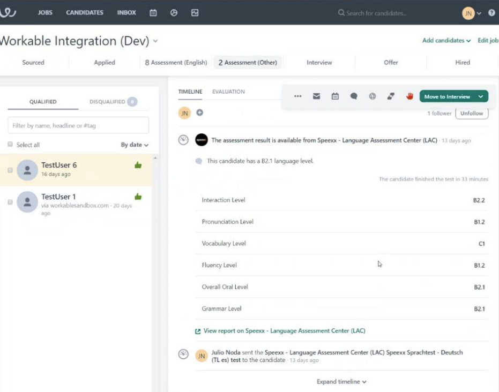Select the Sourced pipeline stage

(33, 63)
